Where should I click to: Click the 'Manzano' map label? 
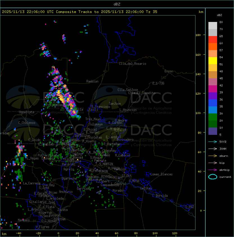tap(24, 220)
